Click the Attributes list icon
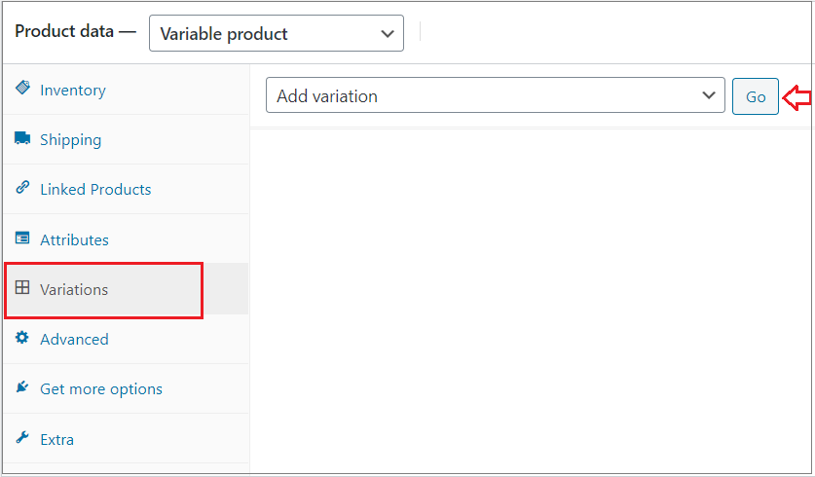The image size is (815, 477). click(x=22, y=238)
